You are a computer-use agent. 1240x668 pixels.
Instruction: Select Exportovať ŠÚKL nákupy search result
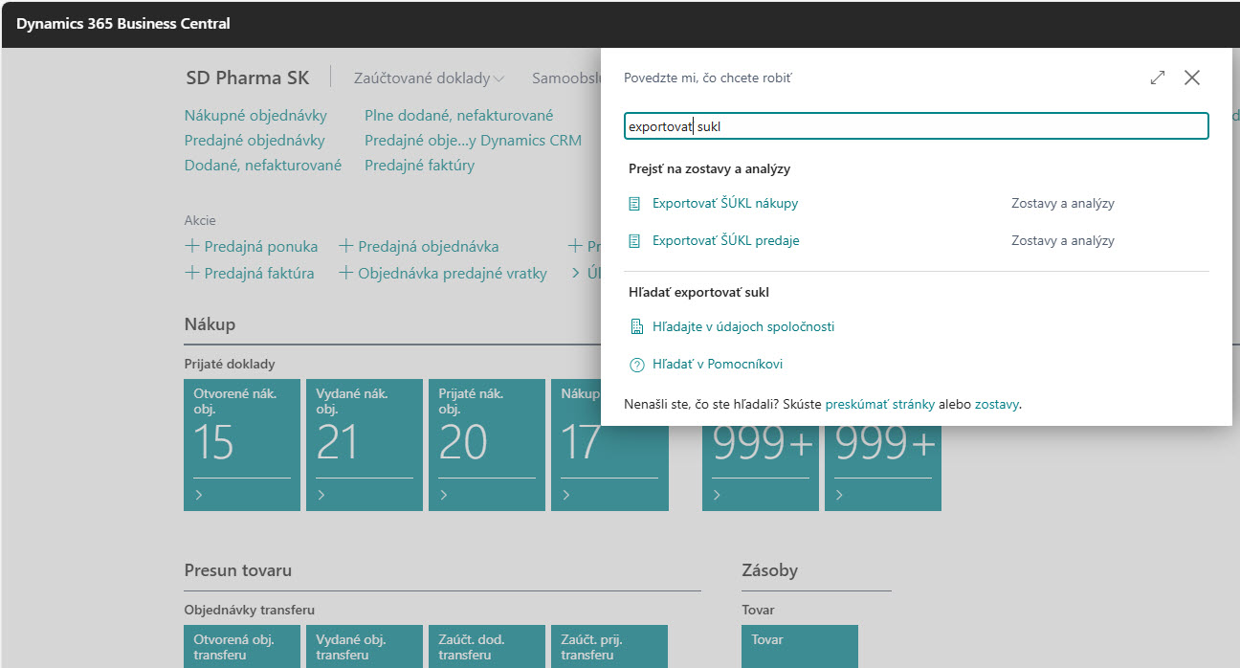[724, 204]
